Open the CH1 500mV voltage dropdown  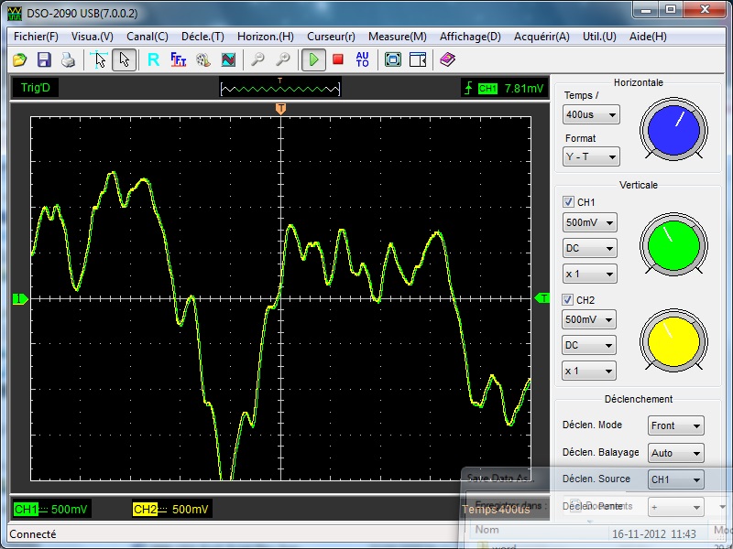(x=590, y=223)
